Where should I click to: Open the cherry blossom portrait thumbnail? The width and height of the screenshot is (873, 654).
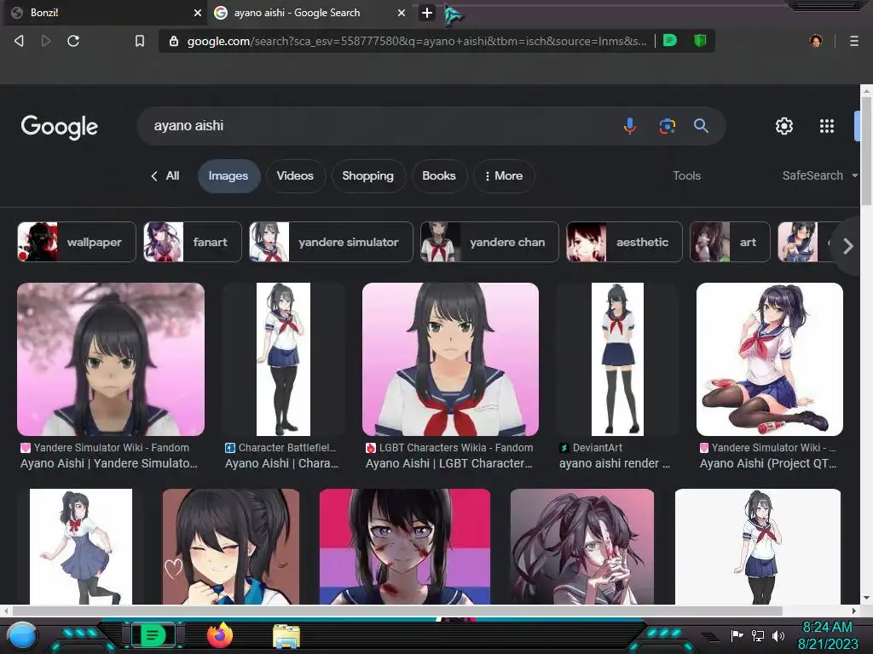click(x=111, y=359)
